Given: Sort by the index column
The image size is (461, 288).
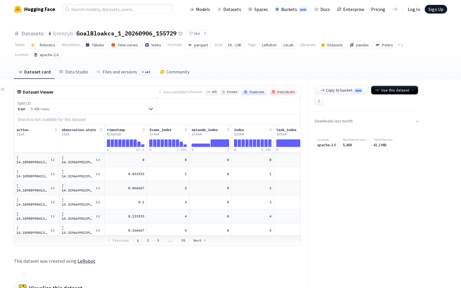Looking at the screenshot, I should 271,130.
